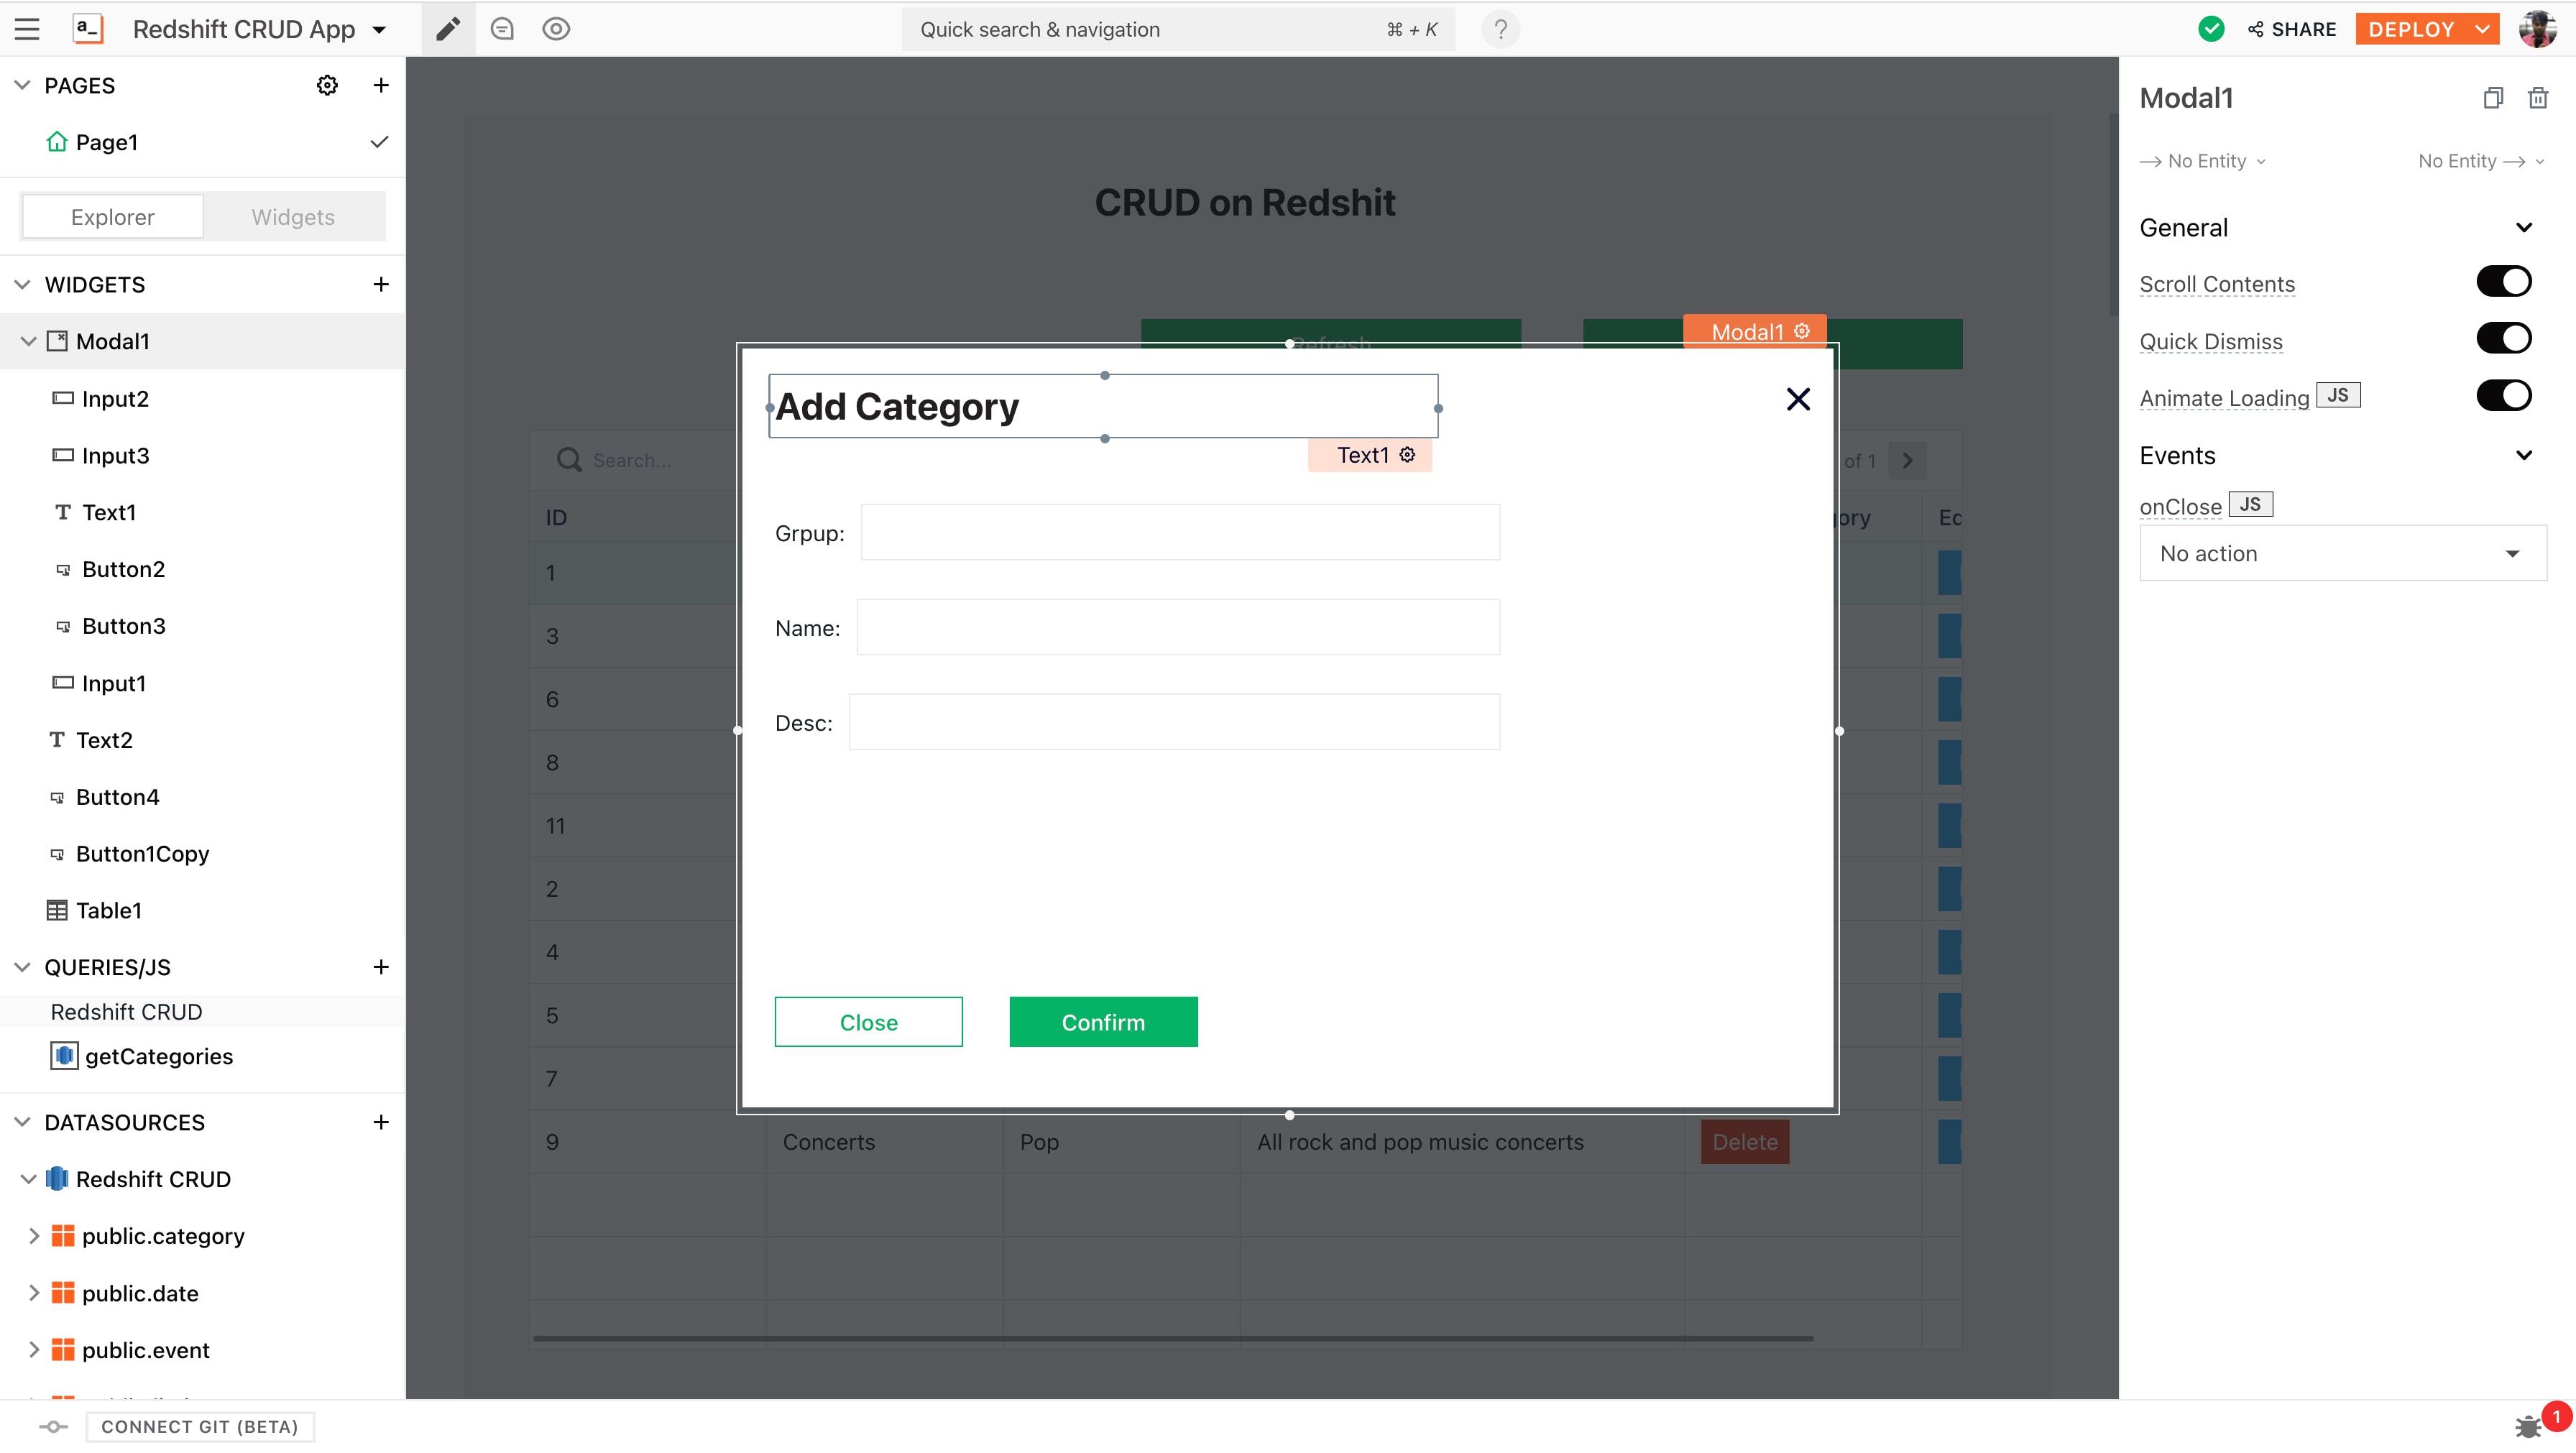Add a new page with plus icon
2576x1453 pixels.
point(381,85)
